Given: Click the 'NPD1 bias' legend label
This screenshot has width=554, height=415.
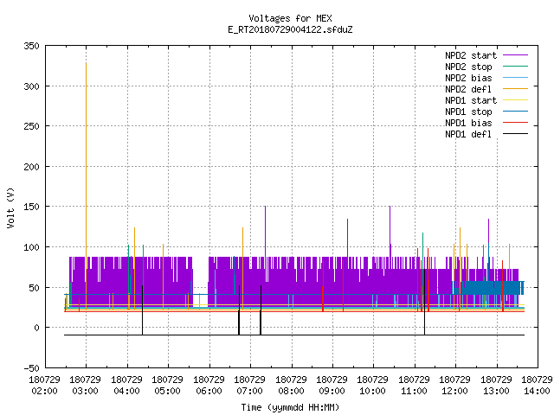Looking at the screenshot, I should 468,123.
